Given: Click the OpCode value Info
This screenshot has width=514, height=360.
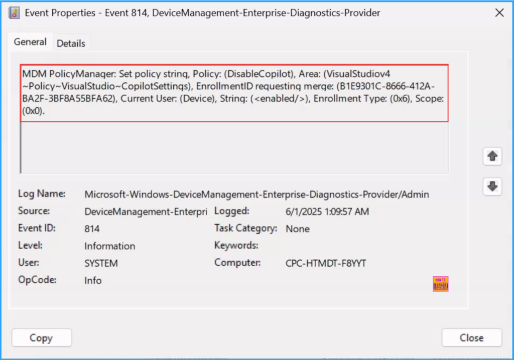Looking at the screenshot, I should tap(93, 280).
